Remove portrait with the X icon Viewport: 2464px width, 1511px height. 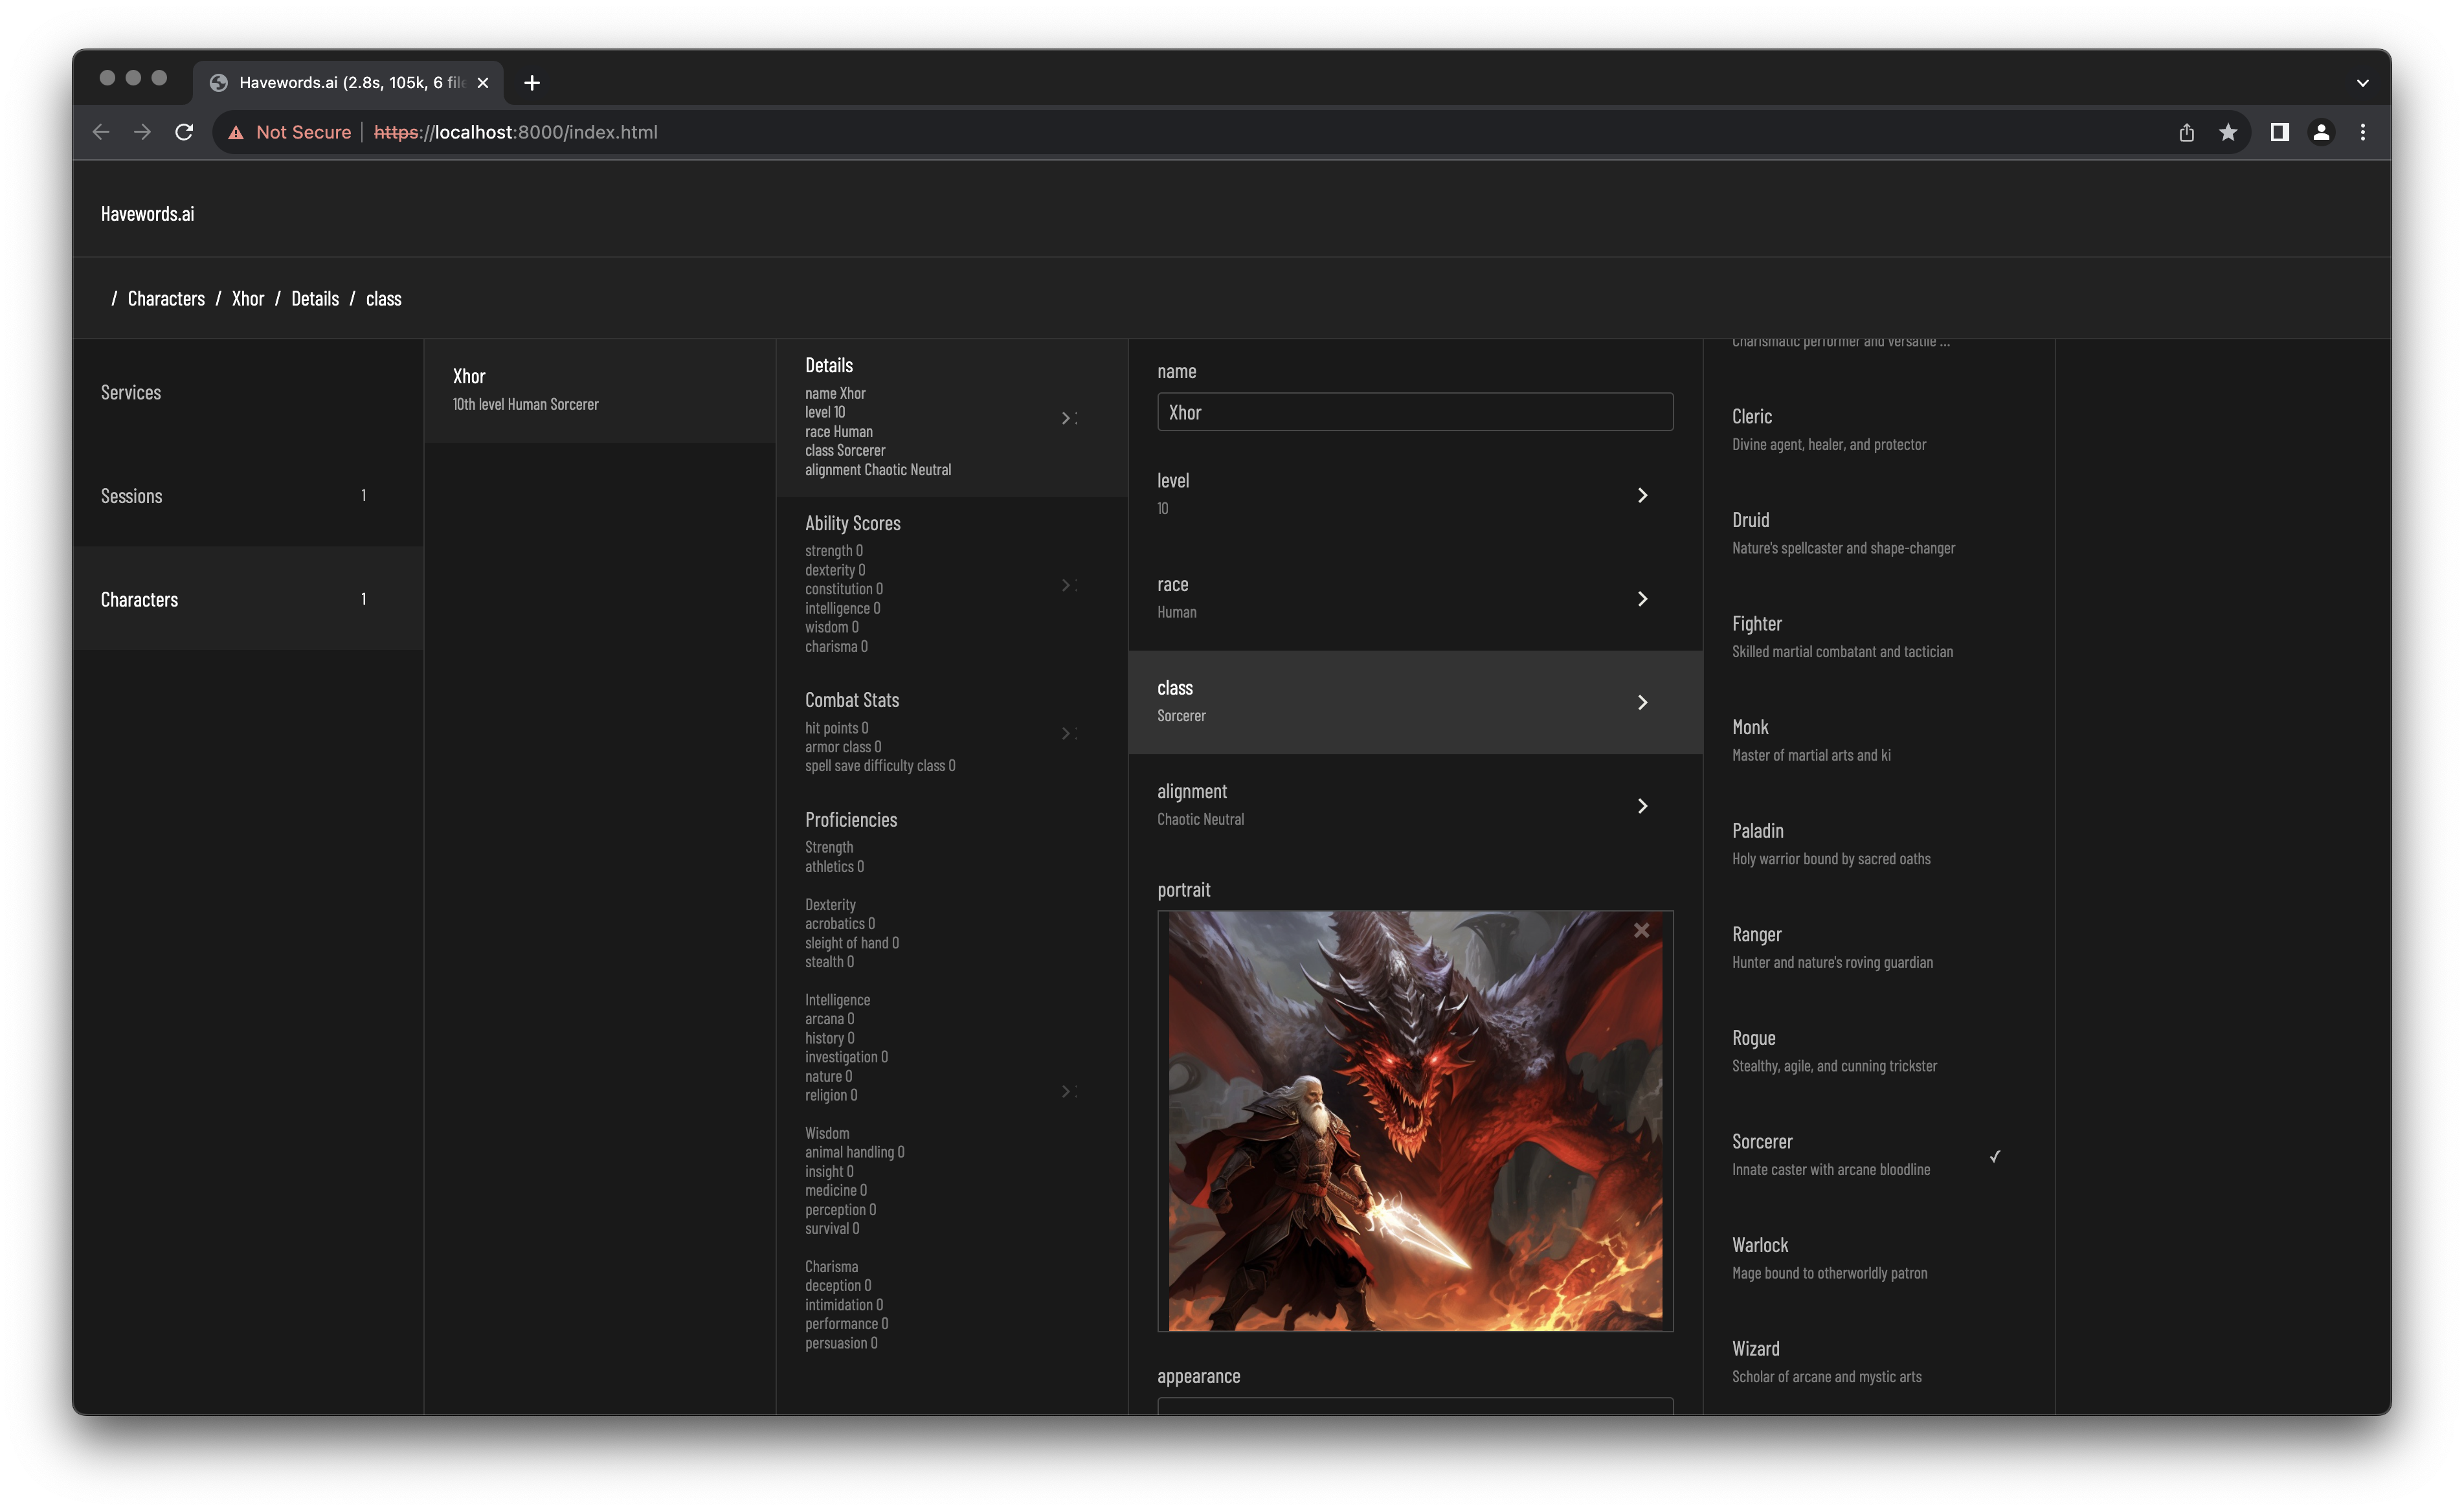click(x=1641, y=930)
